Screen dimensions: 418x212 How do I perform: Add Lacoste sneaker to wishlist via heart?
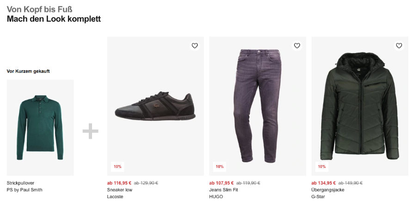tap(195, 46)
